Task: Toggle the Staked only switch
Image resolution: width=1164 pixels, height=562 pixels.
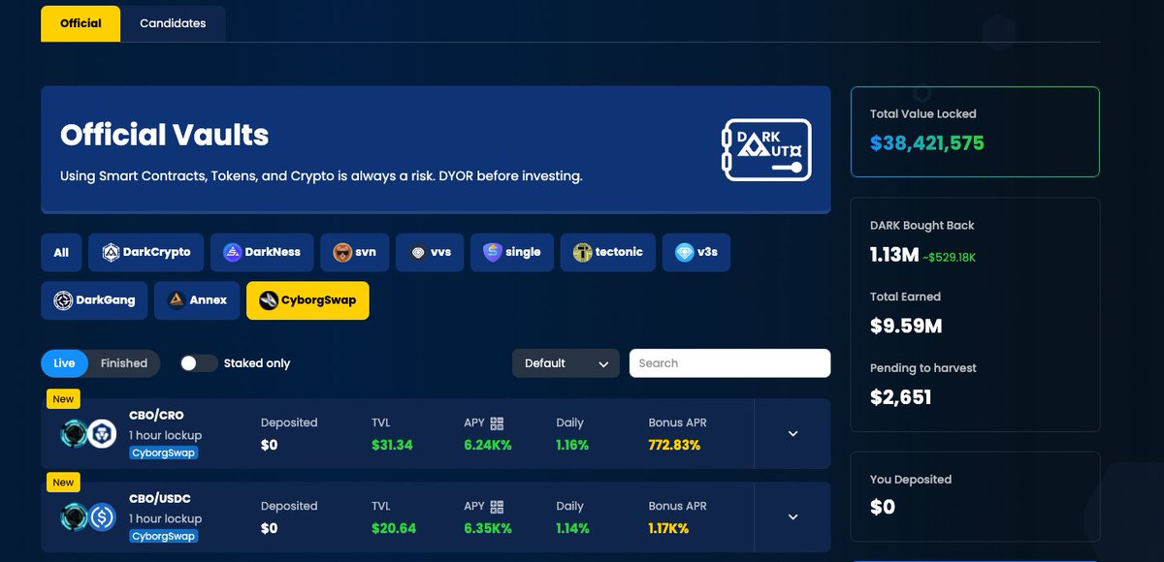Action: tap(199, 363)
